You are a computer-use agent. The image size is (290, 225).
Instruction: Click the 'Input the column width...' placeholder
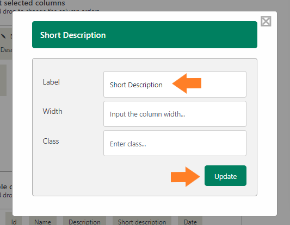pos(147,114)
